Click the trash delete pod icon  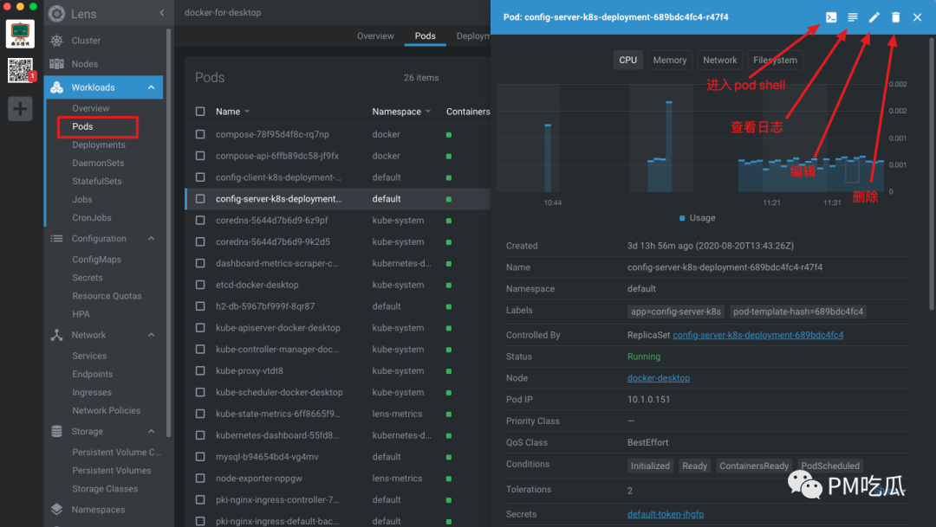point(895,17)
